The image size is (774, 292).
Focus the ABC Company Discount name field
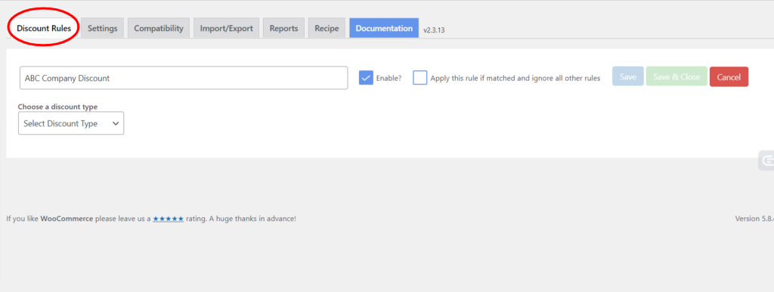point(184,78)
